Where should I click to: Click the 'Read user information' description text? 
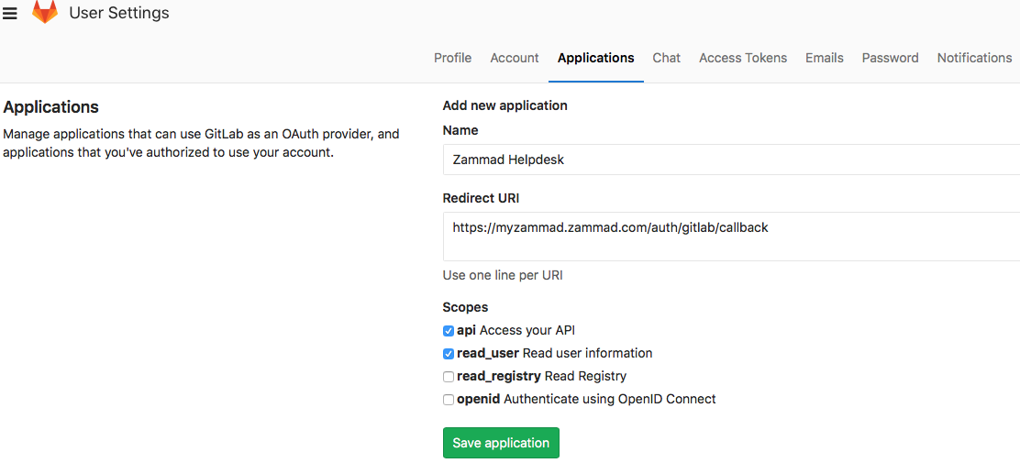point(587,353)
